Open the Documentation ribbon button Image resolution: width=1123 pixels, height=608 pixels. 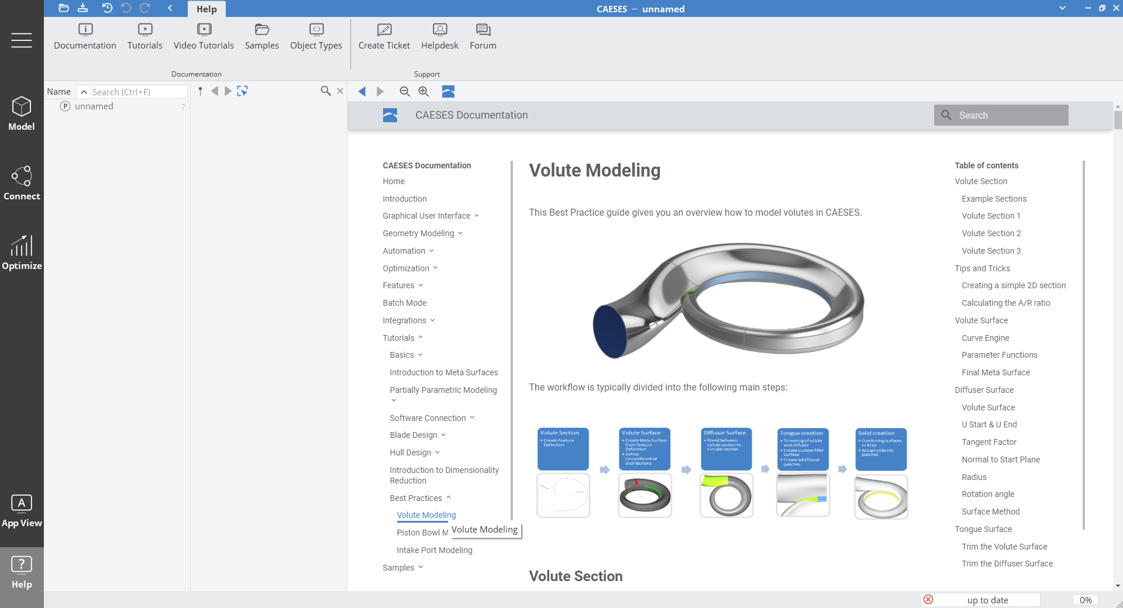[85, 36]
